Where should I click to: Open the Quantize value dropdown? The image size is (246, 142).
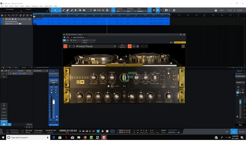pos(121,11)
